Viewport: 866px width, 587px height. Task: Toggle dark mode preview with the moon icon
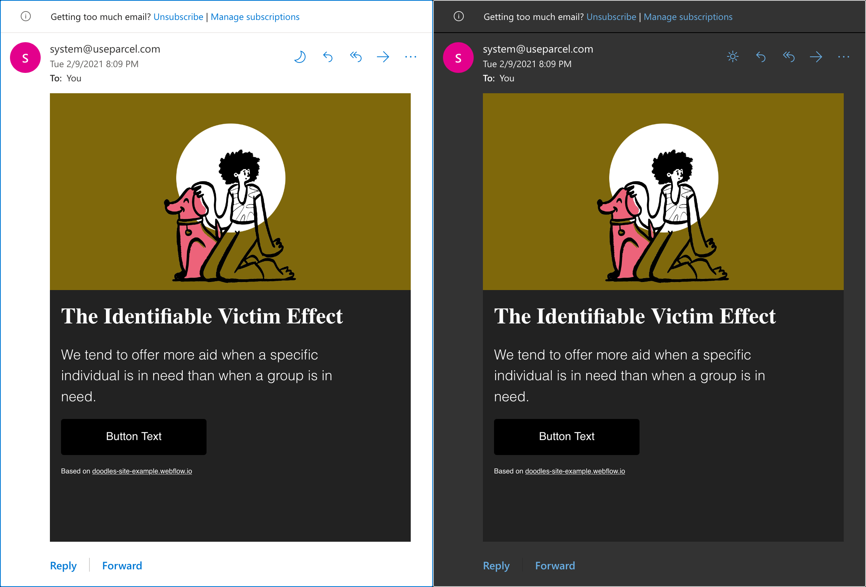tap(300, 57)
